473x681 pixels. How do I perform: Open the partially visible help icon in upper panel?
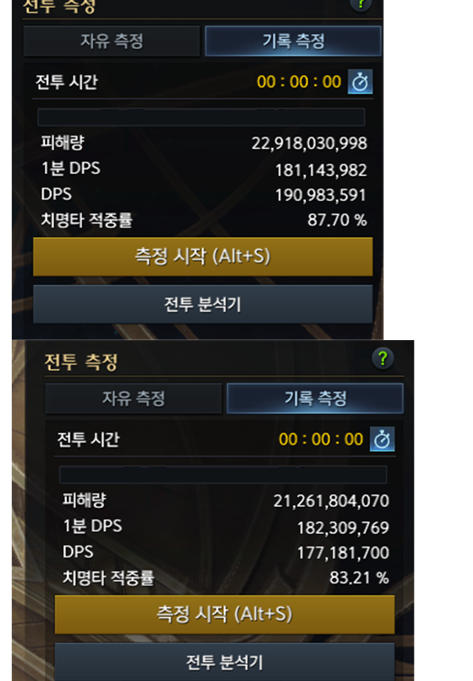361,5
